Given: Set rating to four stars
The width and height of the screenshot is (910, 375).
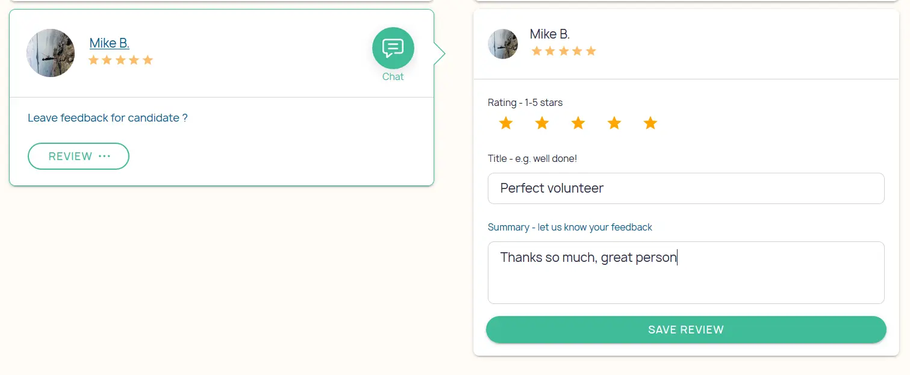Looking at the screenshot, I should [614, 123].
